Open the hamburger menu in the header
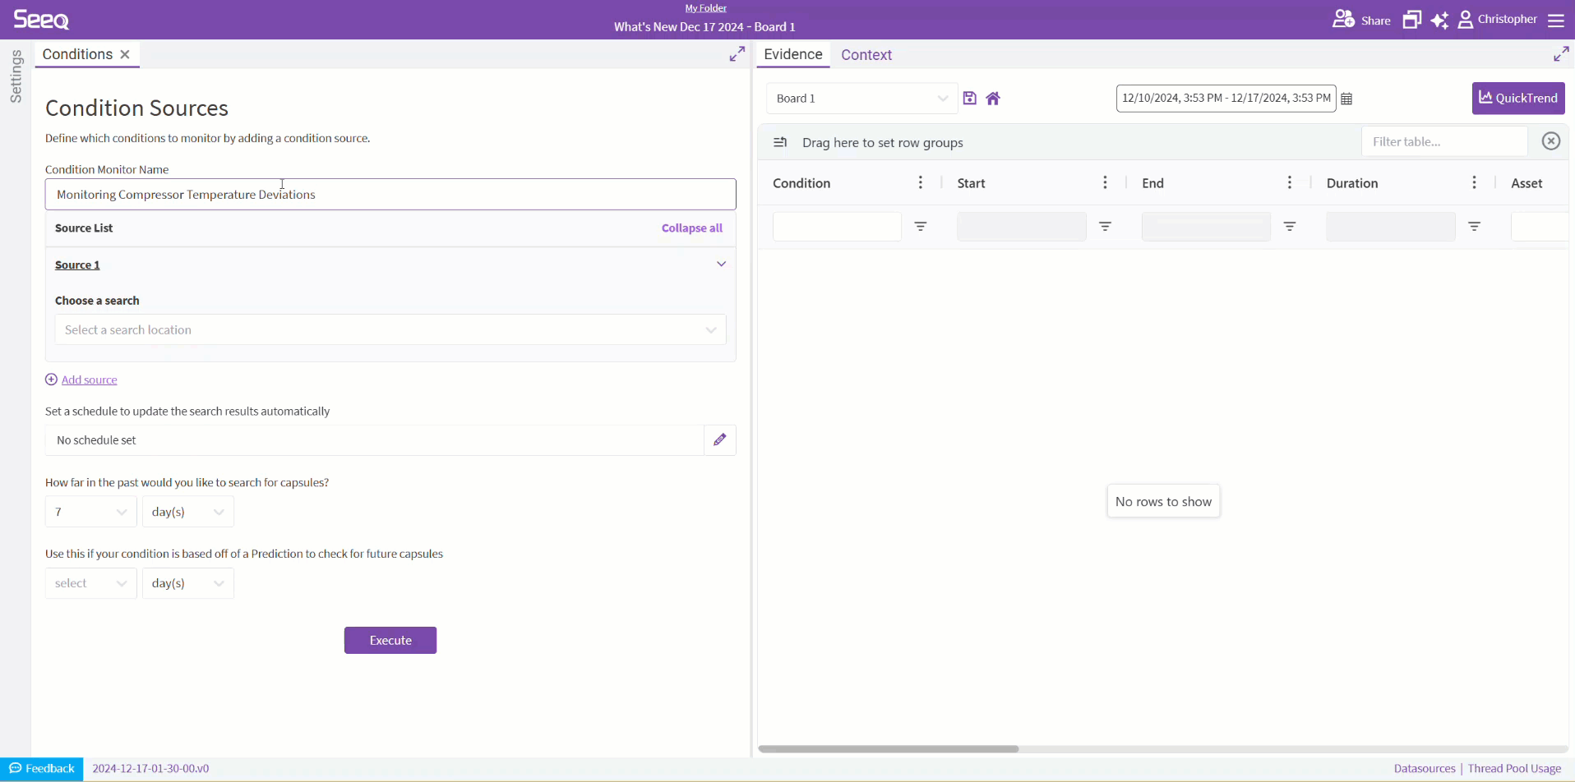The image size is (1575, 782). pyautogui.click(x=1556, y=20)
